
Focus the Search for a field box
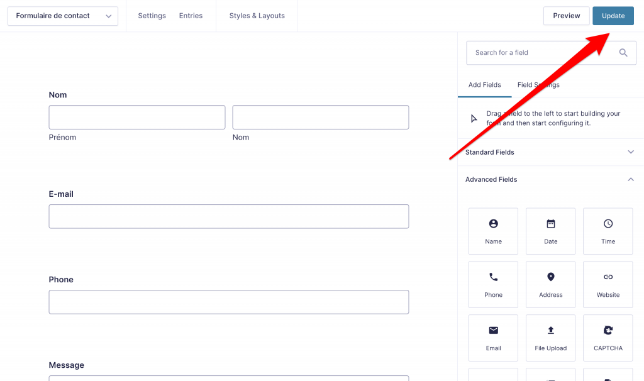click(x=551, y=53)
